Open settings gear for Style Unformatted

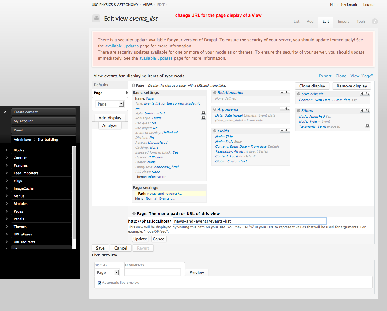pyautogui.click(x=203, y=113)
